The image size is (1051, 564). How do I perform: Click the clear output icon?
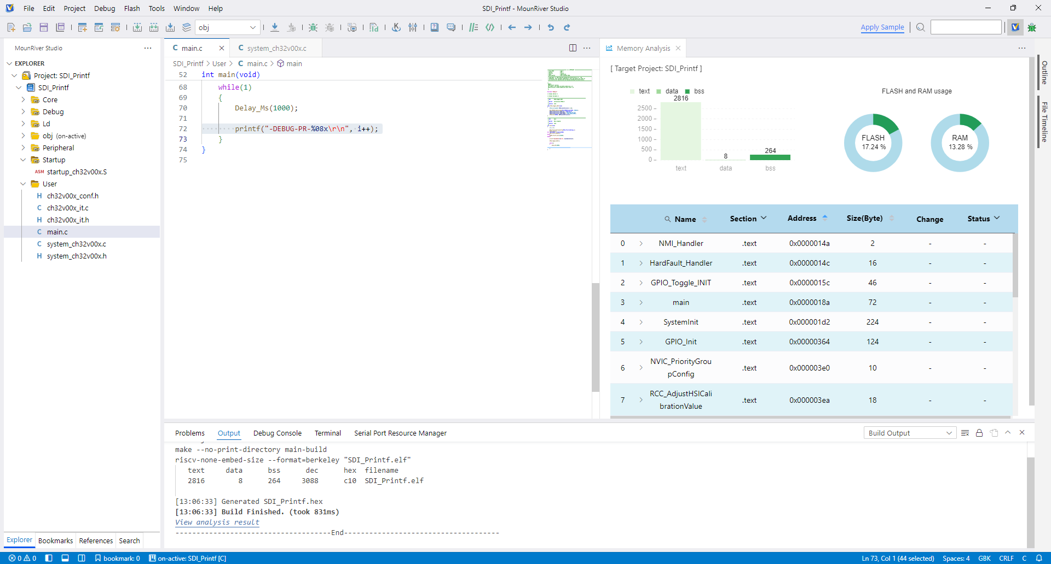(x=965, y=433)
